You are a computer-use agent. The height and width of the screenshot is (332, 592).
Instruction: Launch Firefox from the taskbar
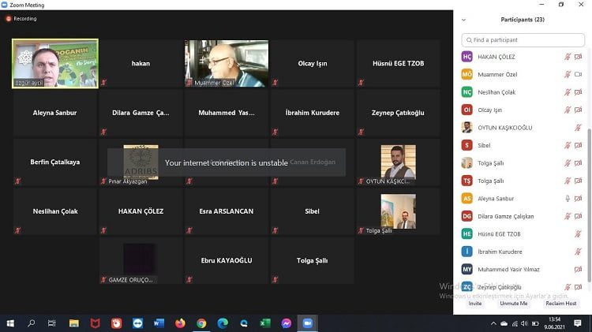[180, 323]
